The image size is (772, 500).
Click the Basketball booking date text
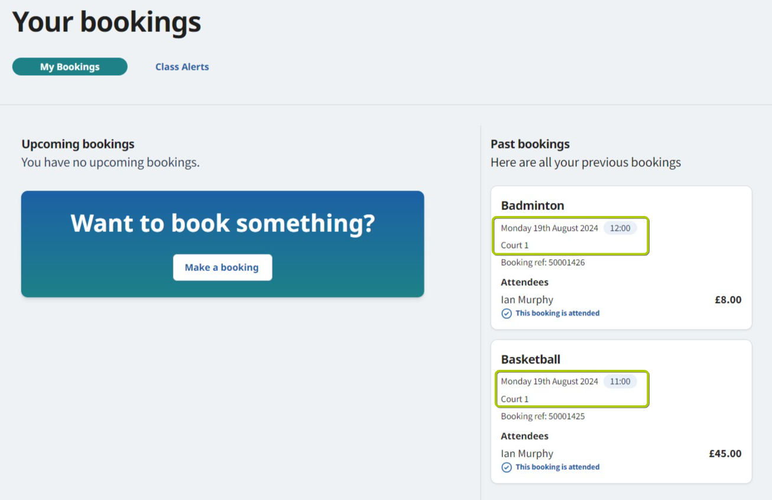pyautogui.click(x=550, y=382)
